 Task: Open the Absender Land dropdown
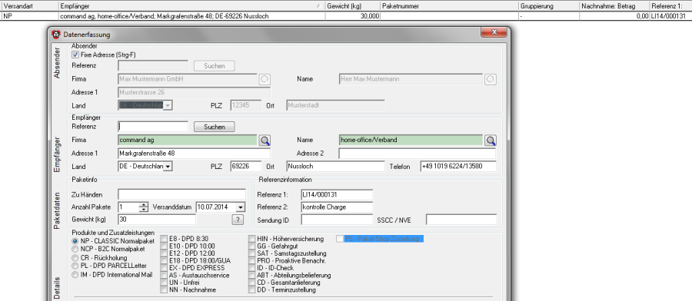pyautogui.click(x=168, y=106)
